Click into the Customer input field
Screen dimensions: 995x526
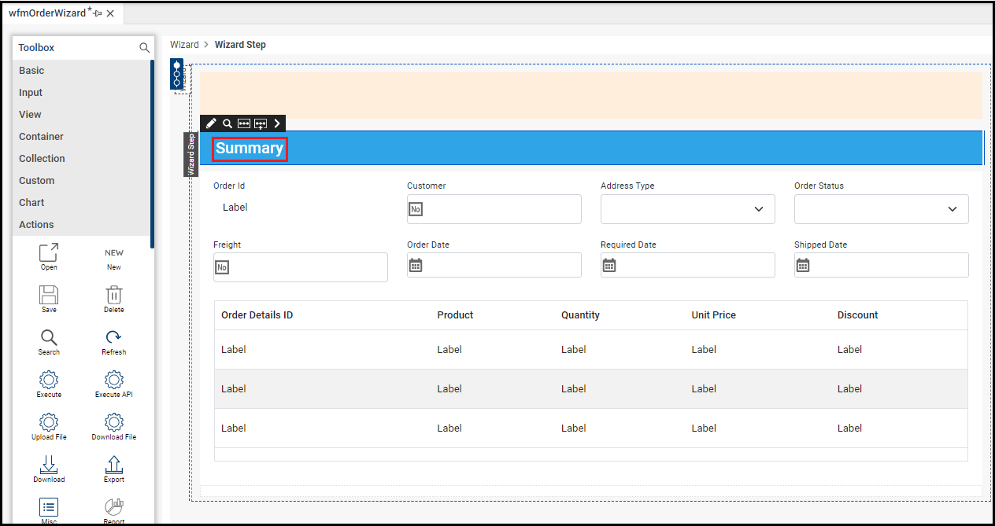[494, 209]
